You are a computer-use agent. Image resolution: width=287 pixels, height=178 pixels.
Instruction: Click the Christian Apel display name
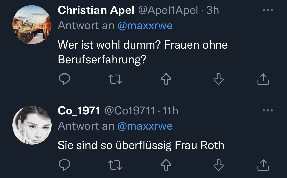coord(96,10)
